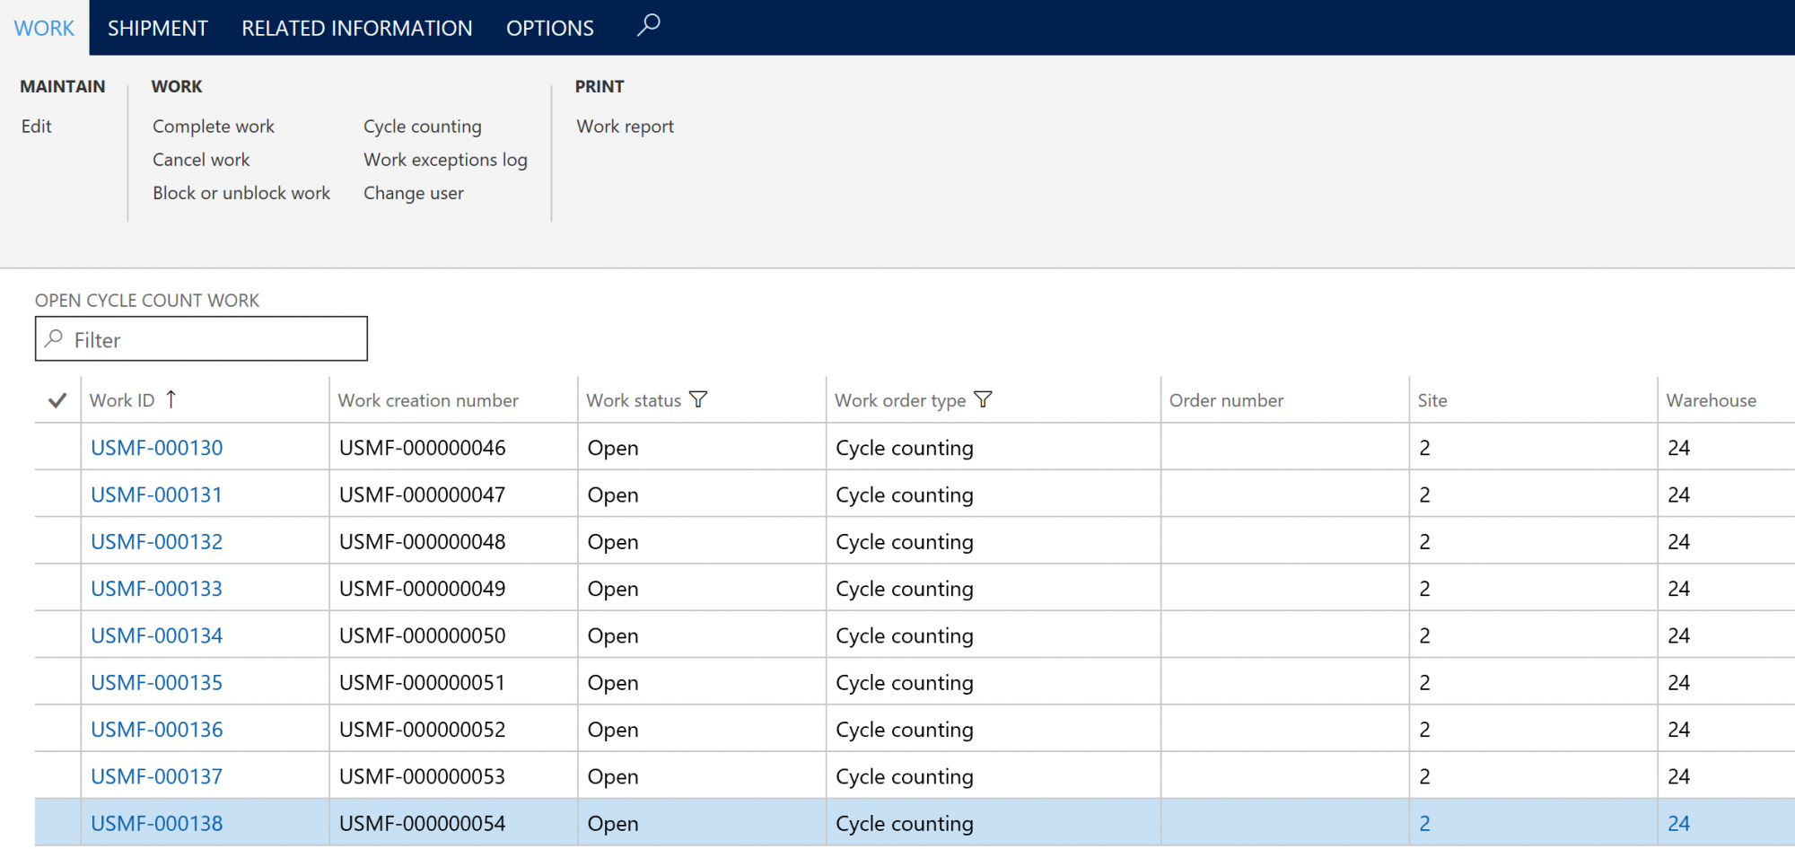Click the ascending sort arrow on Work ID
The width and height of the screenshot is (1795, 849).
[x=173, y=398]
